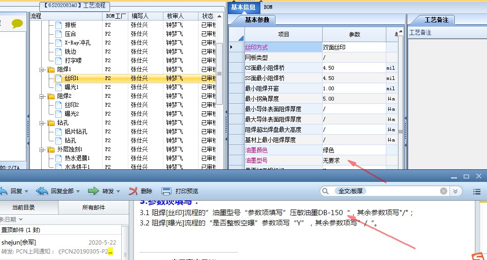Click the 编写人 column header

click(145, 16)
